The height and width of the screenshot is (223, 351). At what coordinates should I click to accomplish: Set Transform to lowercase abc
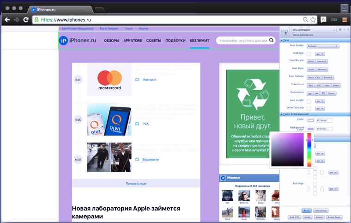[327, 86]
